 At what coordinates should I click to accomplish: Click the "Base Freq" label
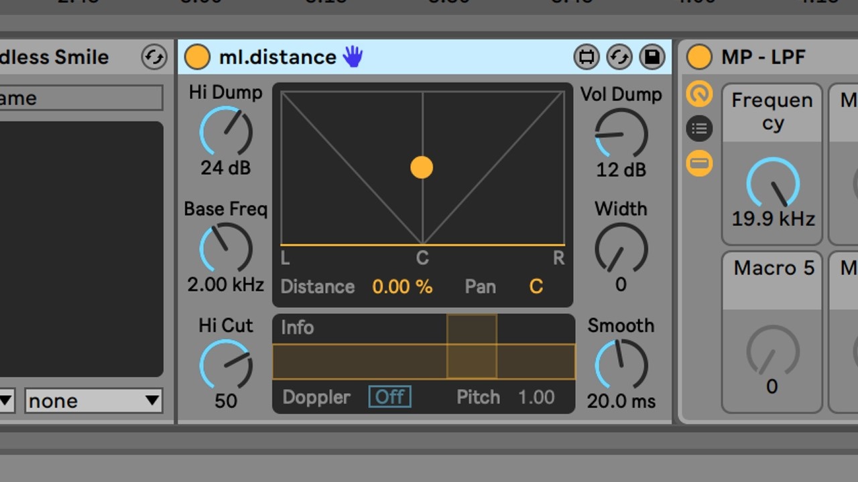(x=226, y=209)
